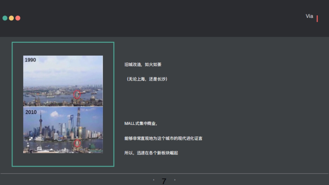The image size is (329, 185).
Task: Click the 能够非常直观地为这个城市的现代进化证言 line
Action: pyautogui.click(x=164, y=138)
